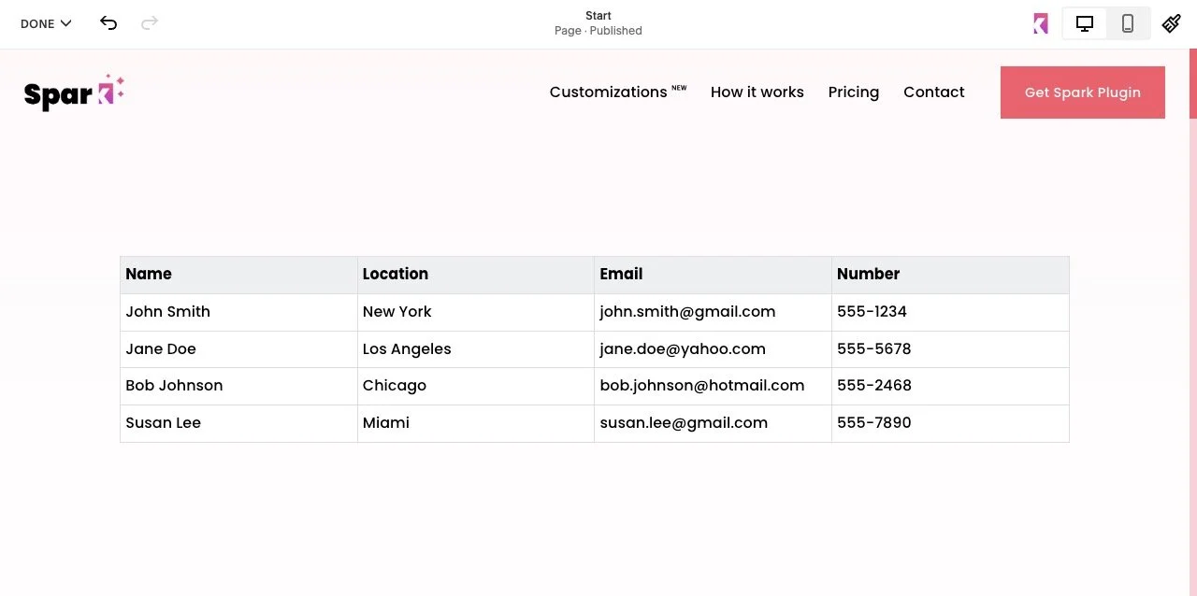The height and width of the screenshot is (596, 1197).
Task: Open the styling brush icon
Action: pyautogui.click(x=1171, y=23)
